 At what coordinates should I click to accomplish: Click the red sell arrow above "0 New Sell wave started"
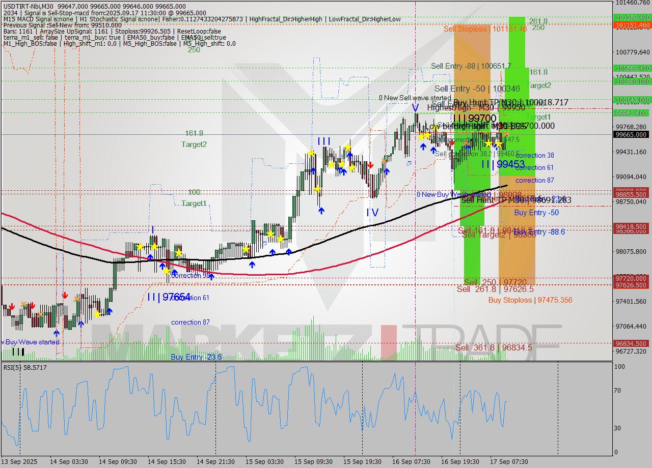452,142
